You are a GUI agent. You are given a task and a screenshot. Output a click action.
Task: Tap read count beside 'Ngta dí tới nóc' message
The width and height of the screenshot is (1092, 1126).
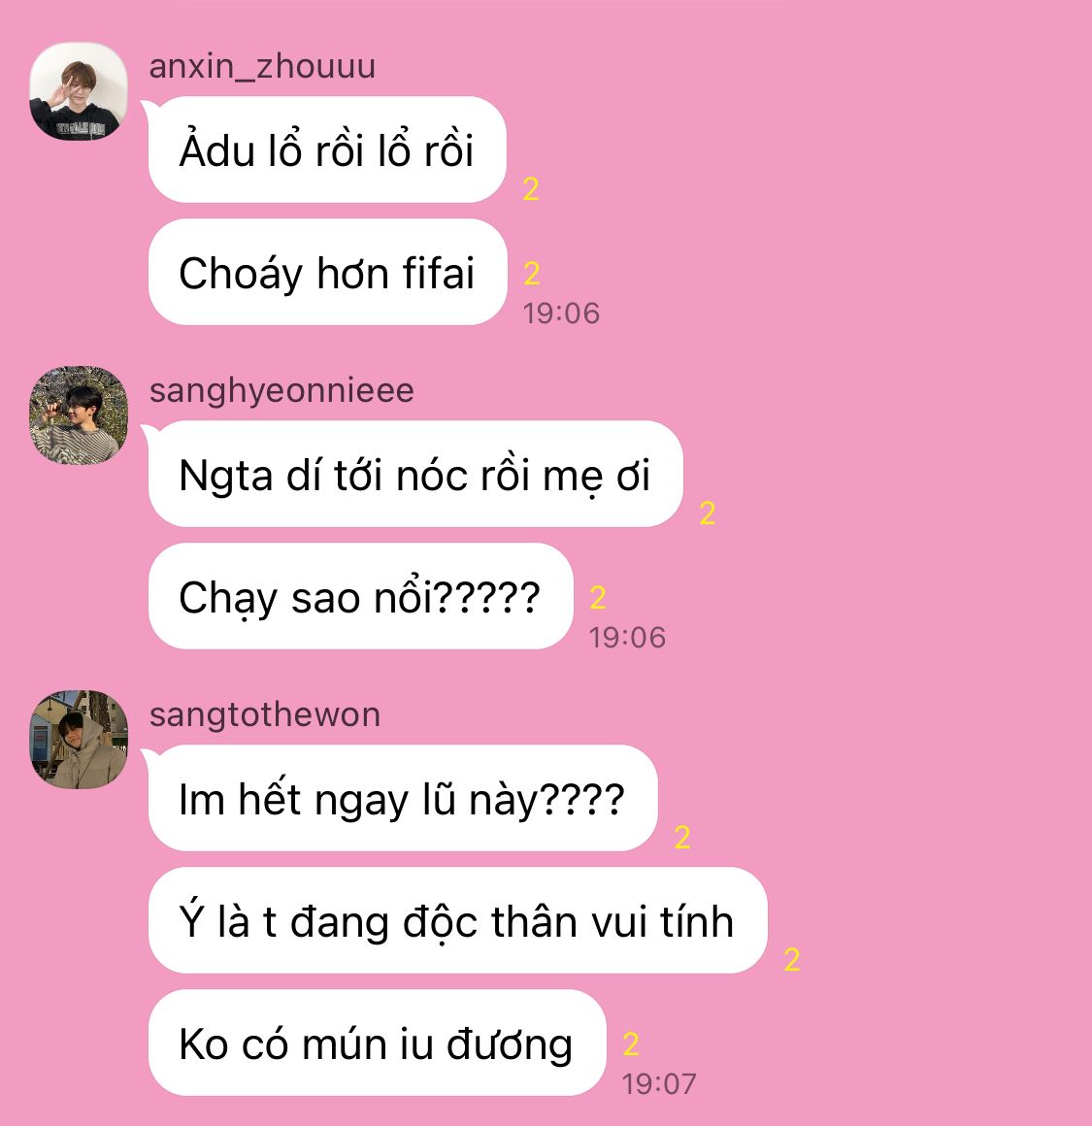(708, 513)
